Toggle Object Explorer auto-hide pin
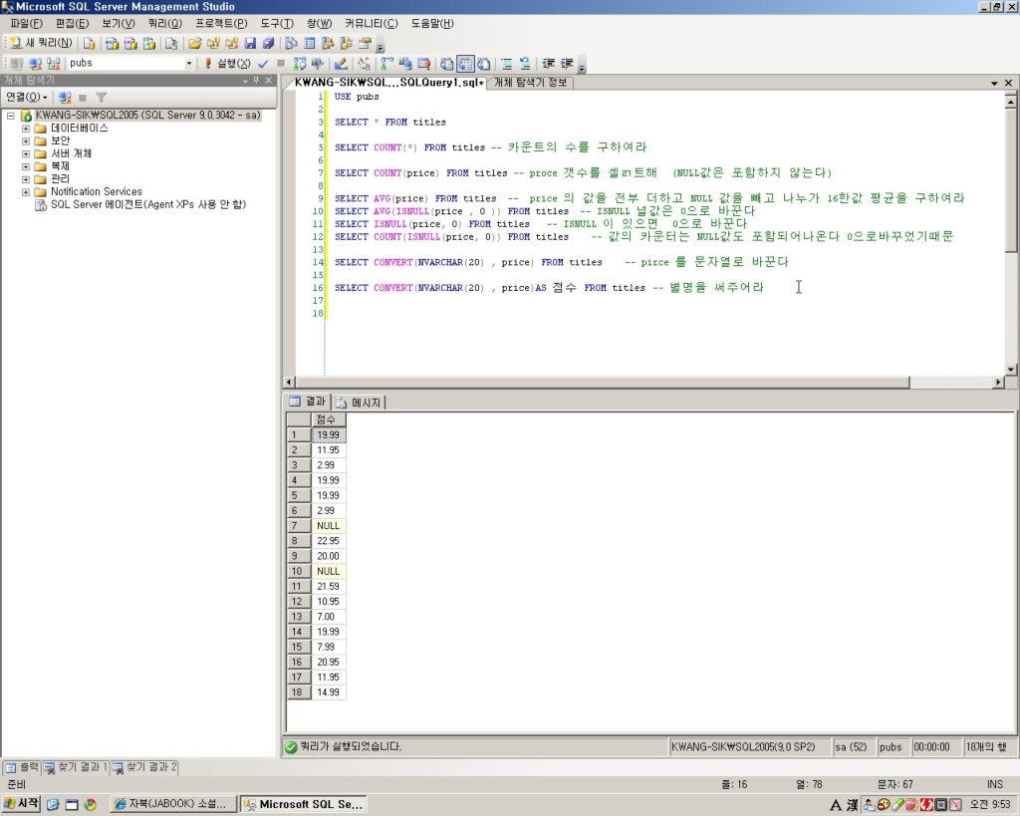 (x=256, y=80)
